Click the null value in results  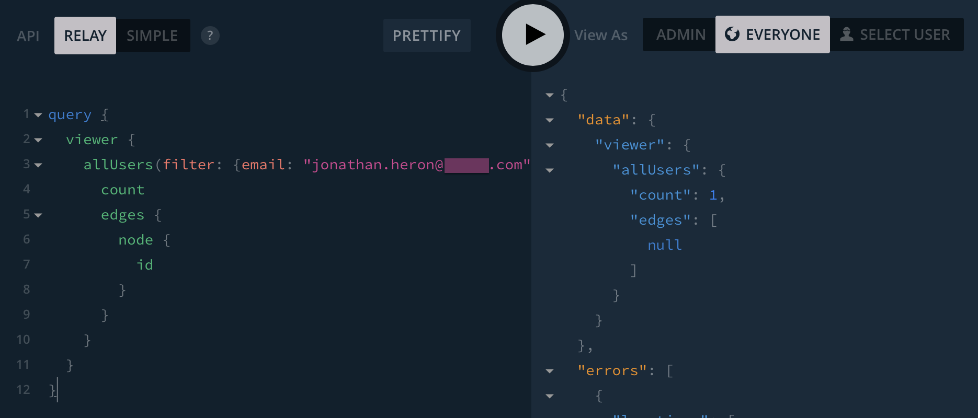pos(665,245)
